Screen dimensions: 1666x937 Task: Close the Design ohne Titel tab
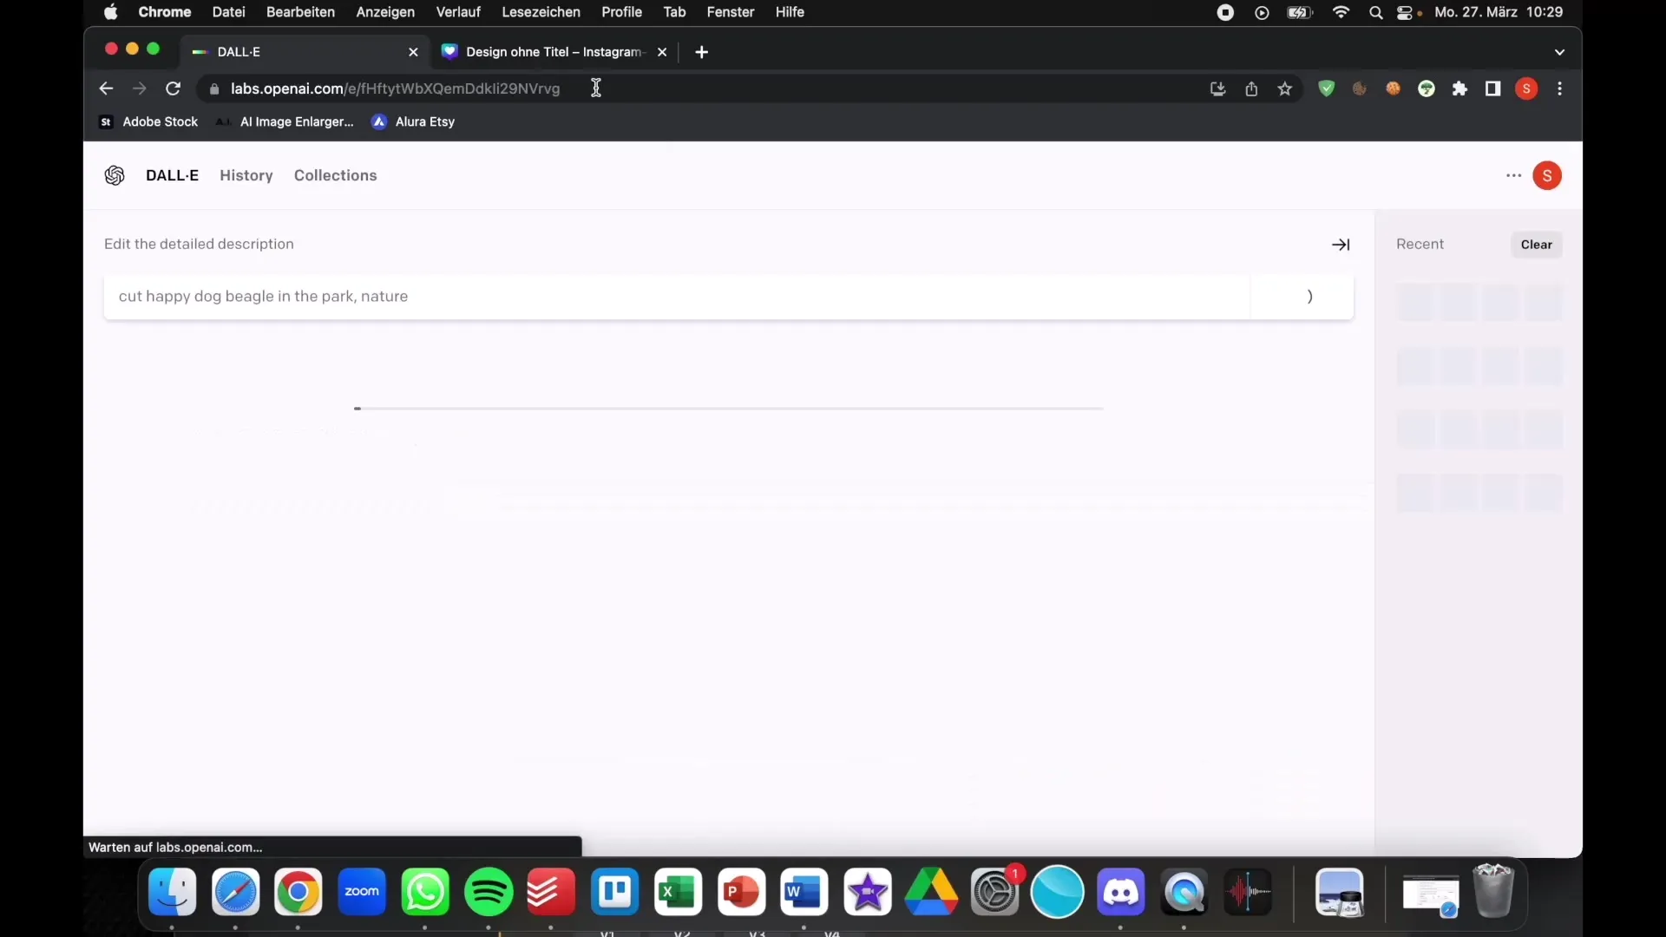click(x=662, y=52)
